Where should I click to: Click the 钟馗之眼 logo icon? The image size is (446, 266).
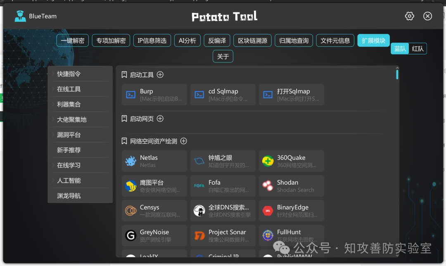coord(199,161)
